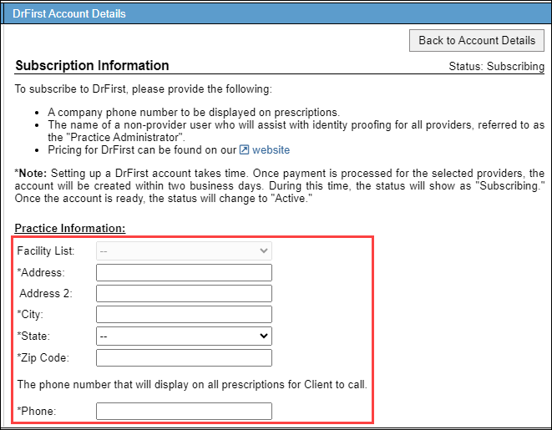This screenshot has height=430, width=552.
Task: Focus the Address 2 text box
Action: pyautogui.click(x=184, y=293)
